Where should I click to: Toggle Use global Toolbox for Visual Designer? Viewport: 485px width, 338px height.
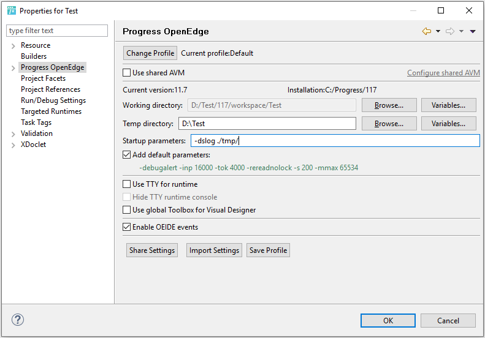[126, 210]
